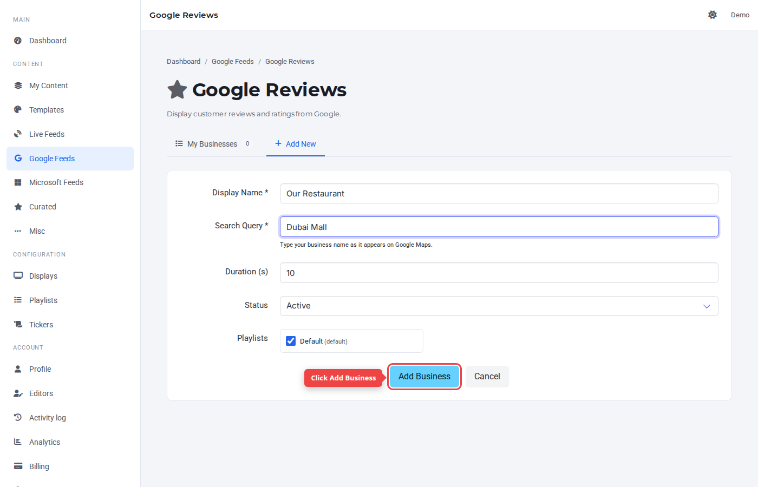This screenshot has height=487, width=758.
Task: Click the My Content layers icon
Action: (x=18, y=85)
